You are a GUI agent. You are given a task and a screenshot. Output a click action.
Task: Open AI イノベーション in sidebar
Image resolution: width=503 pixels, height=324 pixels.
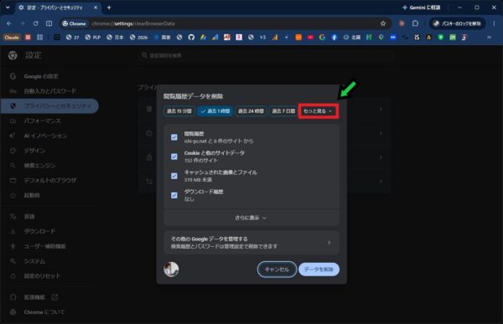49,136
